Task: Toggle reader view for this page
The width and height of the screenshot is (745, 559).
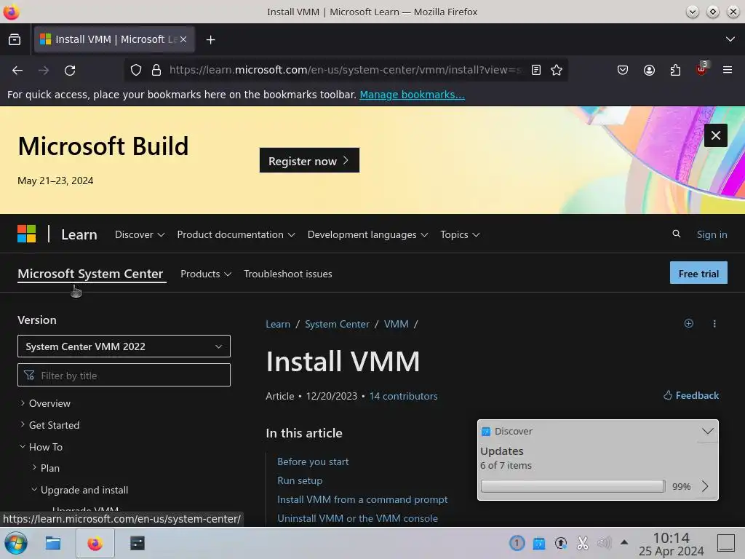Action: click(536, 71)
